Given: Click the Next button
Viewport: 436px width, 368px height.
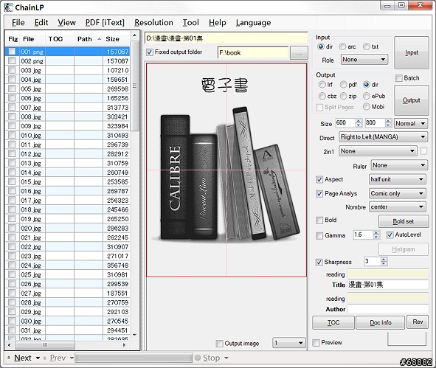Looking at the screenshot, I should pyautogui.click(x=23, y=358).
